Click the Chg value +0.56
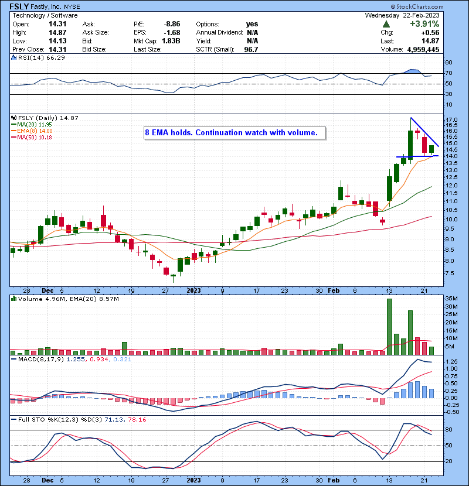Image resolution: width=469 pixels, height=486 pixels. click(x=430, y=33)
